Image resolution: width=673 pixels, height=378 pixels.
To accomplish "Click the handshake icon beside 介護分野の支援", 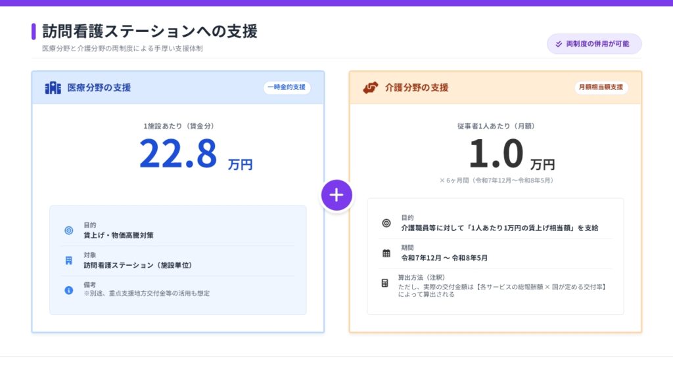I will tap(371, 88).
